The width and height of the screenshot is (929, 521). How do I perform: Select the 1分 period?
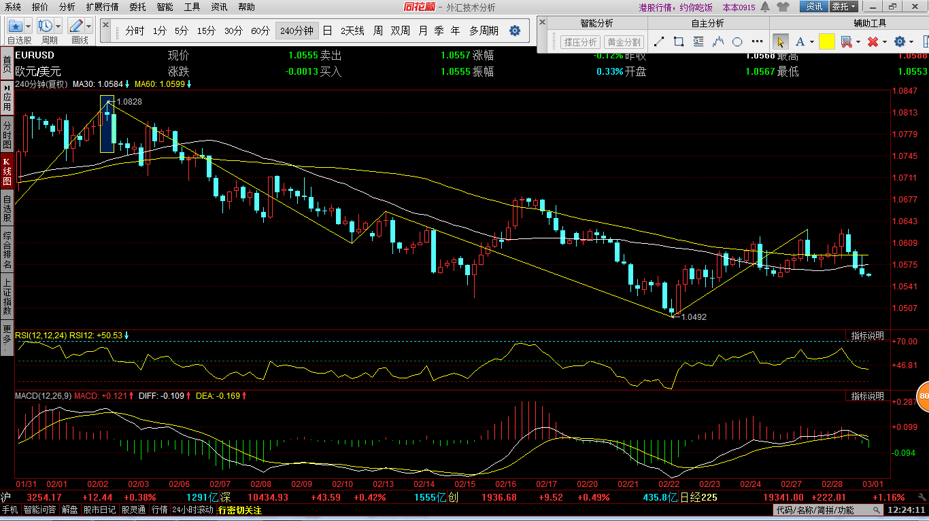point(159,31)
